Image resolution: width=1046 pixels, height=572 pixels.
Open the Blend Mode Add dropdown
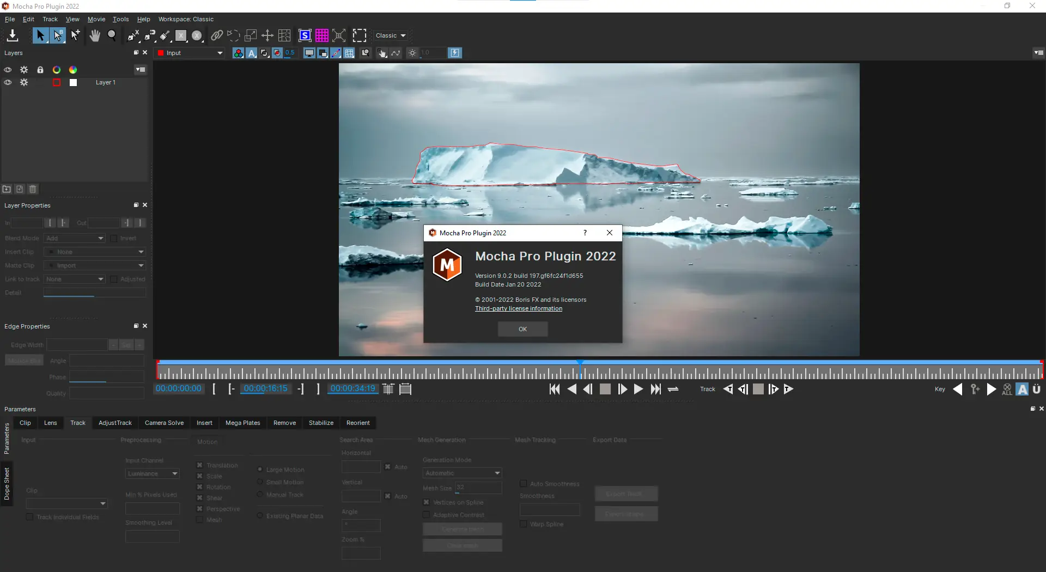74,238
